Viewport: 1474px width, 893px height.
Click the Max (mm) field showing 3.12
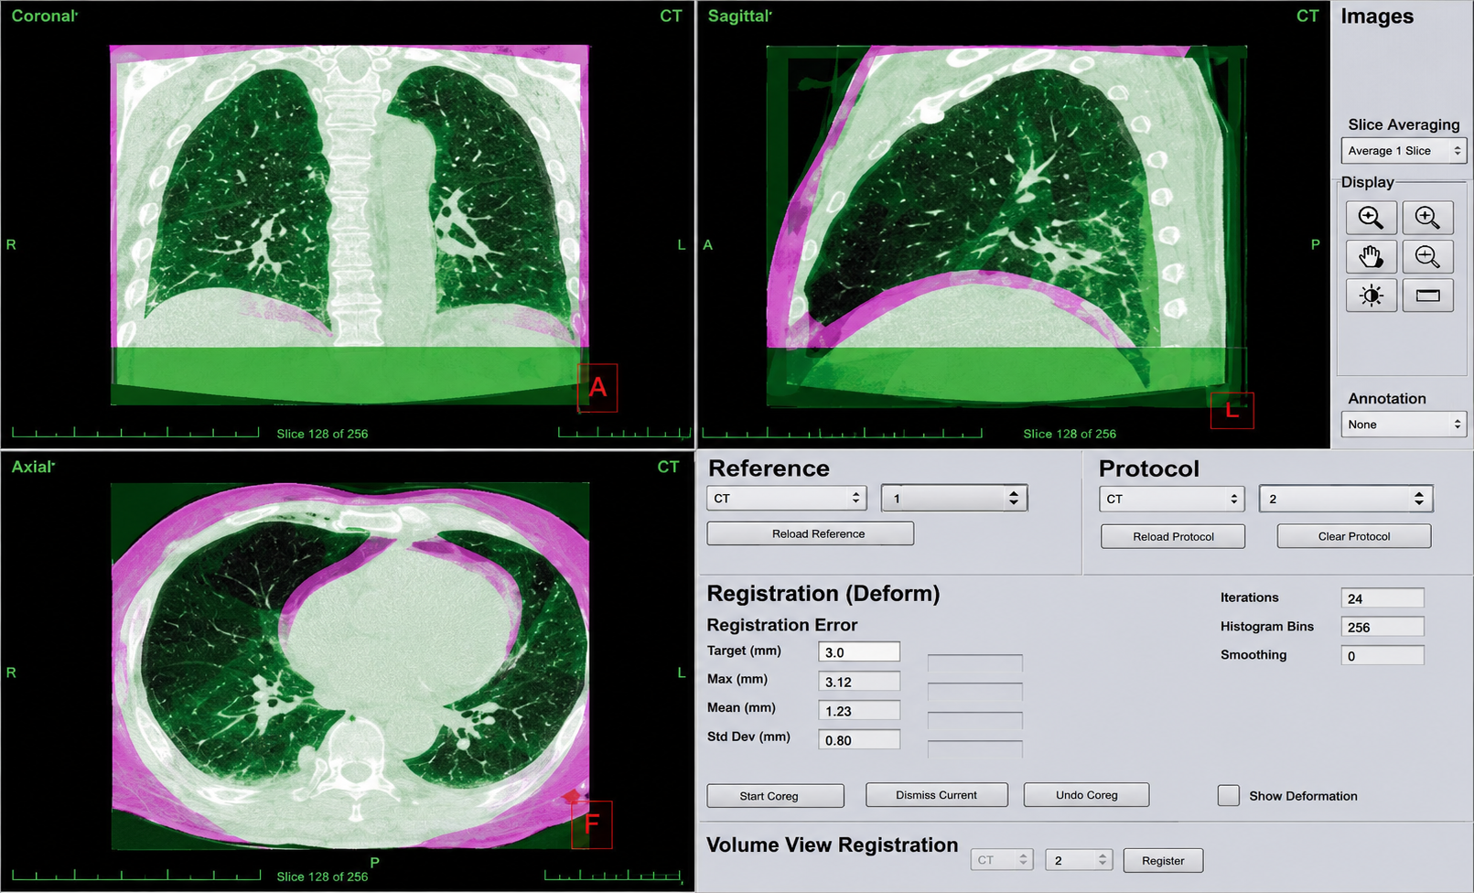pos(859,682)
